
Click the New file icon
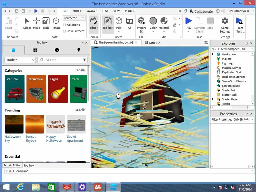tap(17, 11)
